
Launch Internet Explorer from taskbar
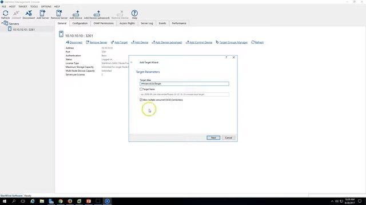coord(32,201)
